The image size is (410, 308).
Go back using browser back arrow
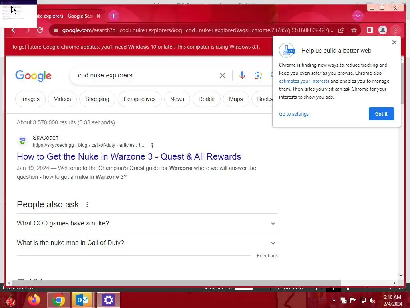coord(14,30)
